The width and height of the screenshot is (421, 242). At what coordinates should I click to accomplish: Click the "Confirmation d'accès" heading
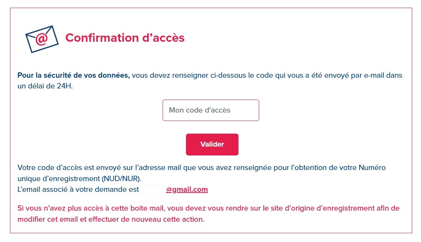(125, 38)
